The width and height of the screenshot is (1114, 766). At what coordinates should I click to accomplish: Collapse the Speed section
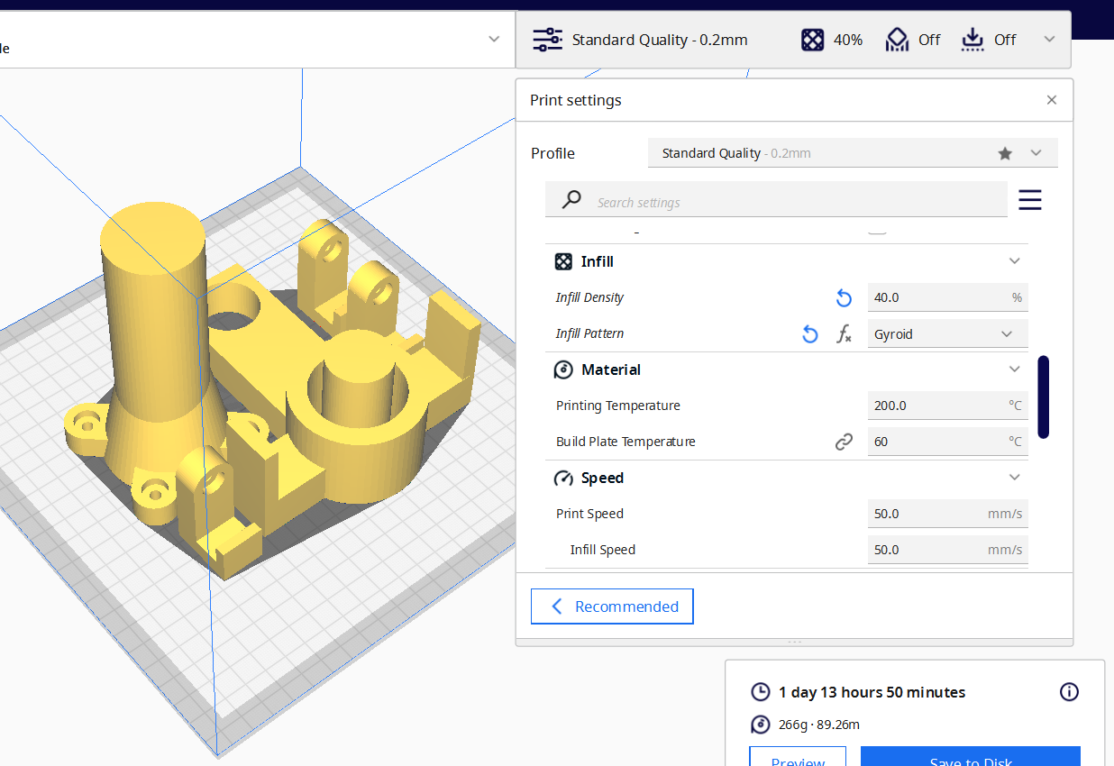click(1015, 478)
